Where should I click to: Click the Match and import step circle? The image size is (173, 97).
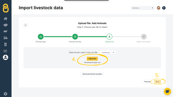point(144,37)
